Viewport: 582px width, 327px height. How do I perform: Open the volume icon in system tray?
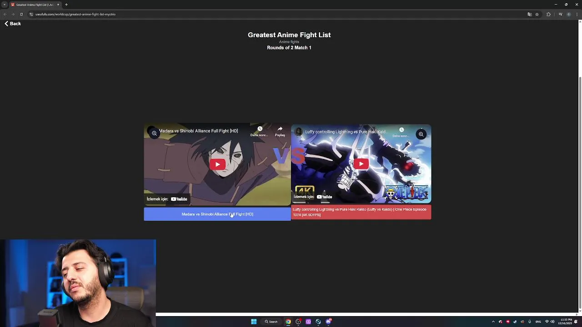(552, 322)
